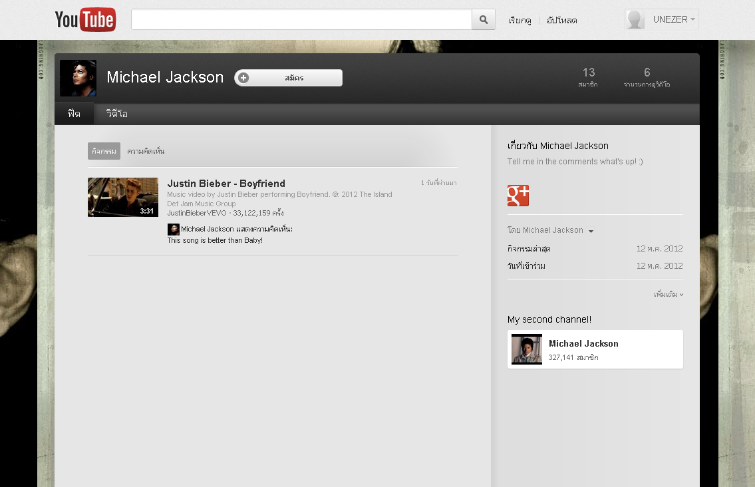Click second channel thumbnail image
The image size is (755, 487).
527,349
